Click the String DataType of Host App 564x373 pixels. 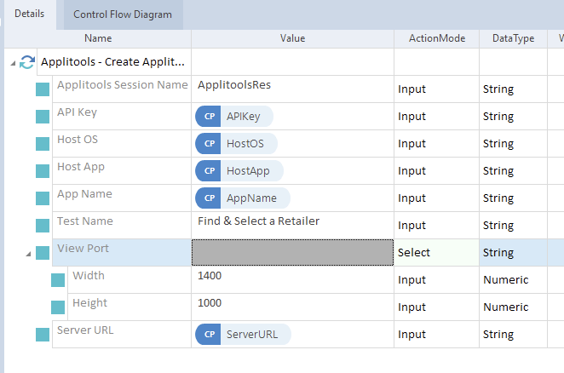coord(513,171)
